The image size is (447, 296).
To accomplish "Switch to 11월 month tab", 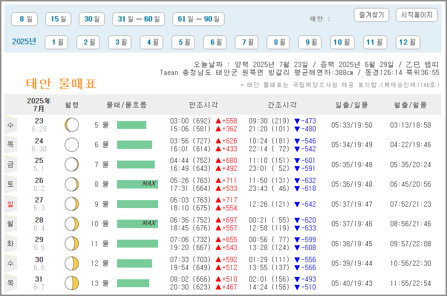I will point(375,42).
